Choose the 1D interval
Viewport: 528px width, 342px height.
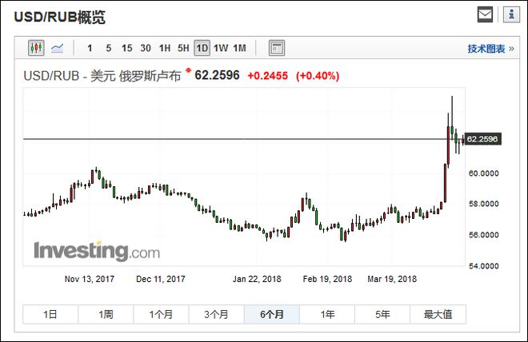202,48
